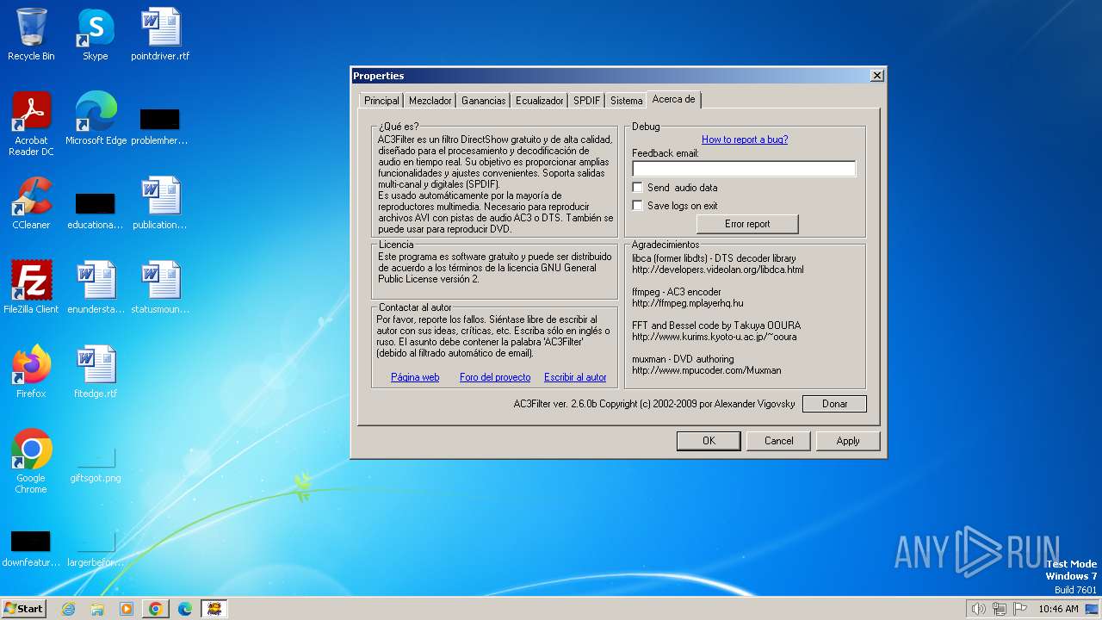Select the Acerca de tab
1102x620 pixels.
click(x=673, y=99)
